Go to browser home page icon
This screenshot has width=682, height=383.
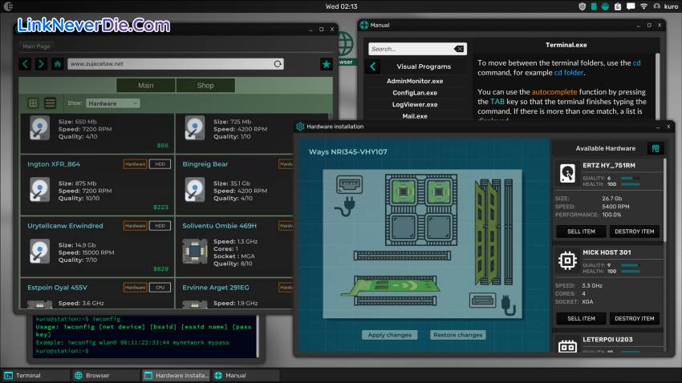click(57, 64)
